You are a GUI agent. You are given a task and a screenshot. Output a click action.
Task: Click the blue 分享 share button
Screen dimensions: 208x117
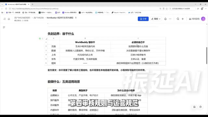143,19
